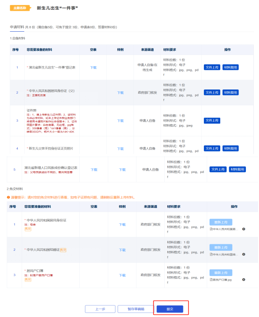259x317 pixels.
Task: Upload file for 新生儿出生一件事登记表
Action: 212,67
